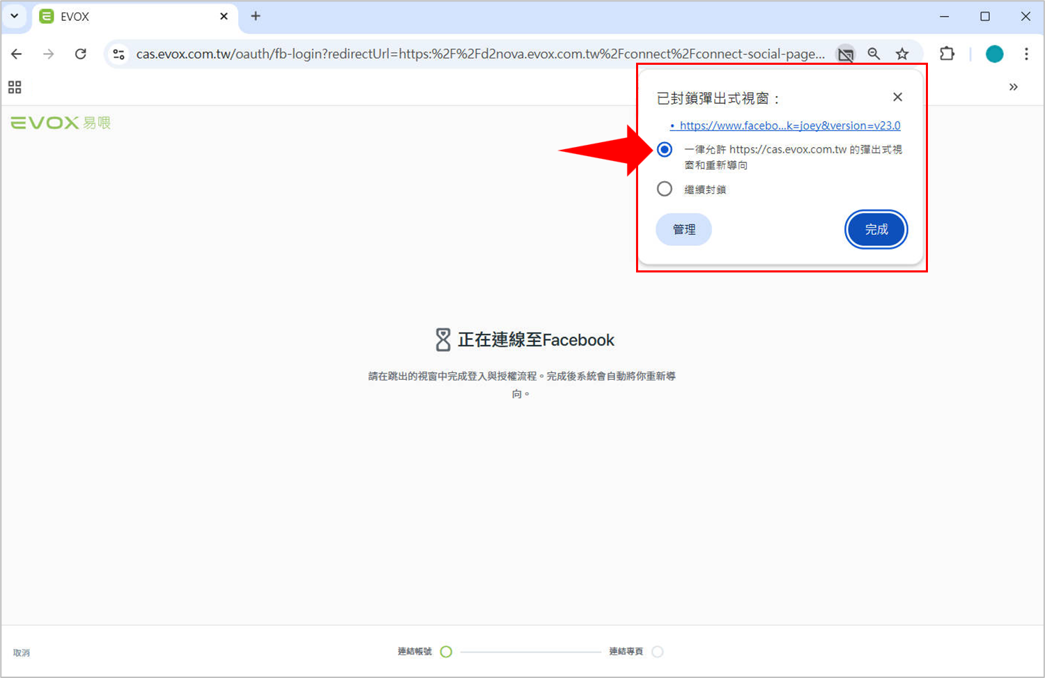The width and height of the screenshot is (1045, 678).
Task: Open the Chrome profile avatar
Action: click(994, 54)
